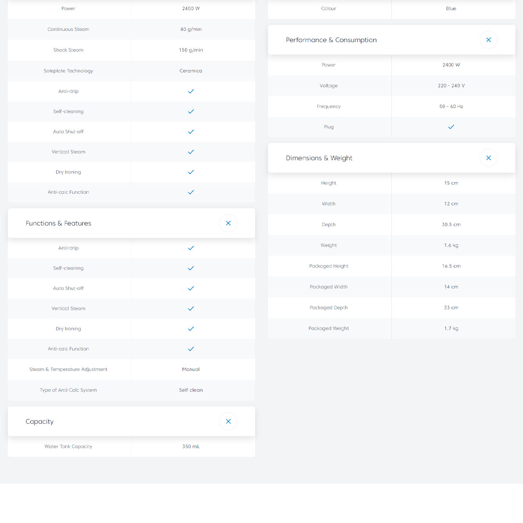Select the Packaged Weight row label
The image size is (523, 523).
tap(328, 328)
